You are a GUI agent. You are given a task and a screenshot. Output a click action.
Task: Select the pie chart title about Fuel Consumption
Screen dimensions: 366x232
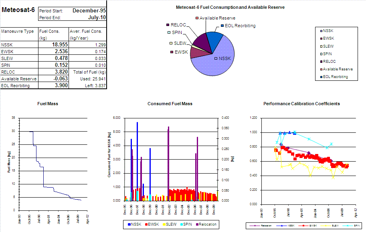230,7
